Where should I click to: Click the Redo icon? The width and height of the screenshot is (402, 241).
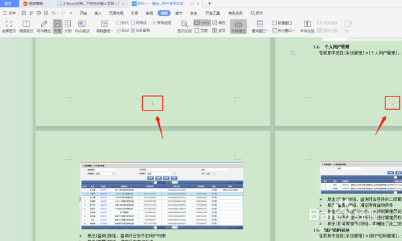tap(63, 13)
